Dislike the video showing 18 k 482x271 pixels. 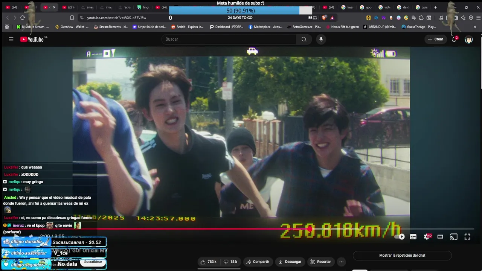click(230, 262)
